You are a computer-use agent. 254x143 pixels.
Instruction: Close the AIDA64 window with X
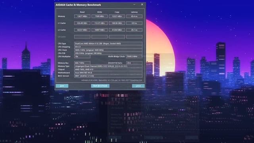click(142, 4)
